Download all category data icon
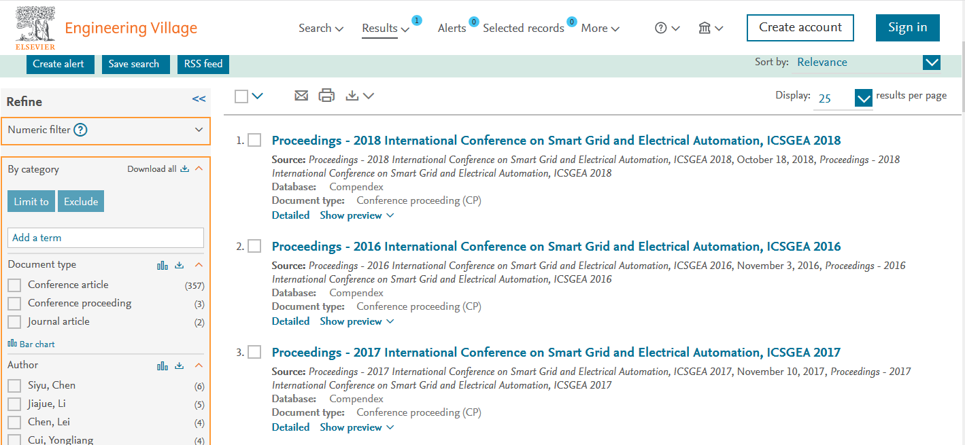Image resolution: width=965 pixels, height=445 pixels. (x=184, y=169)
